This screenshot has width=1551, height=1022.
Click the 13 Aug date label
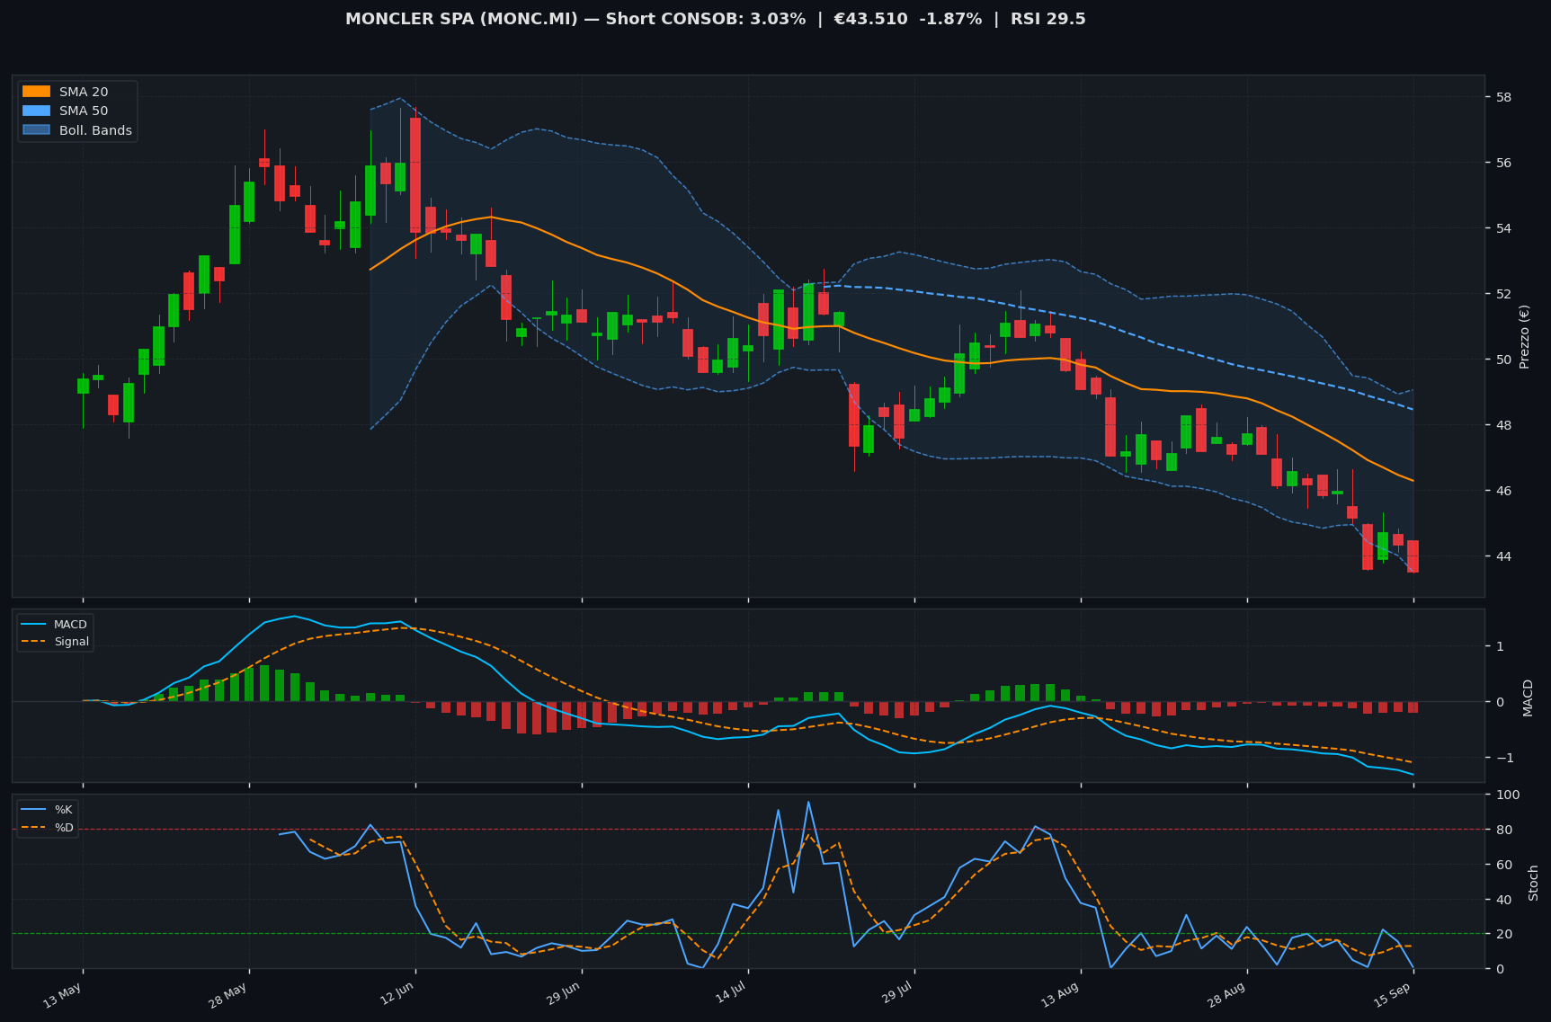(x=1061, y=995)
